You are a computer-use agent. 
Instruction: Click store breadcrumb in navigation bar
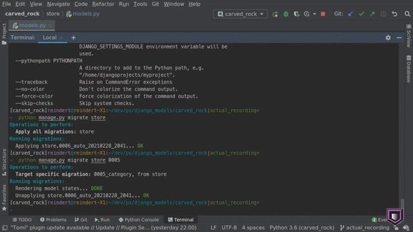[x=53, y=14]
